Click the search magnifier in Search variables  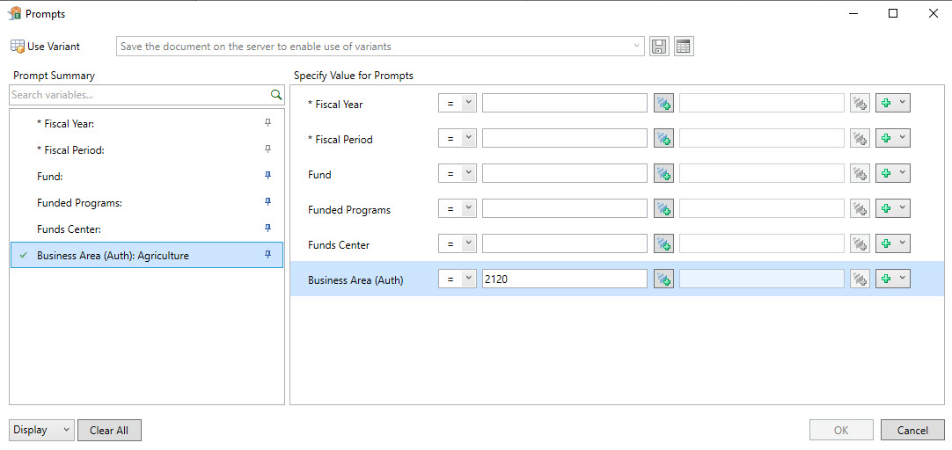275,95
